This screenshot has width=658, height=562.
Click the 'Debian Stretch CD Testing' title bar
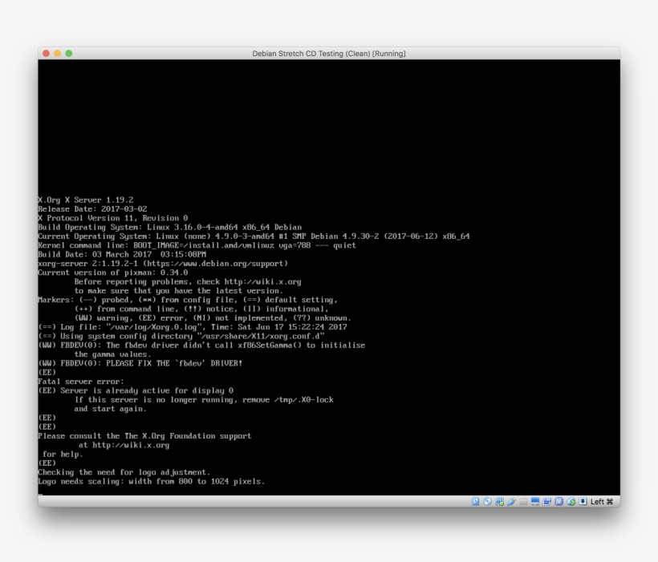(329, 53)
